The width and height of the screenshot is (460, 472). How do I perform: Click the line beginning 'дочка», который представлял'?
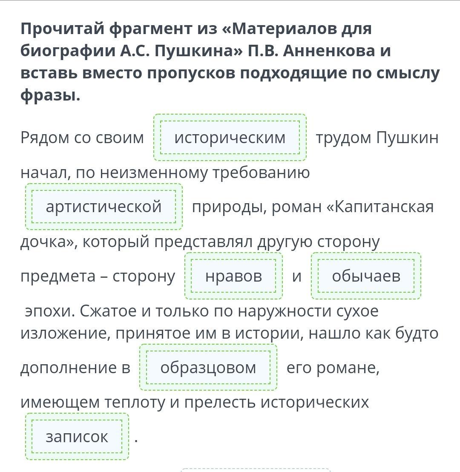click(x=200, y=242)
